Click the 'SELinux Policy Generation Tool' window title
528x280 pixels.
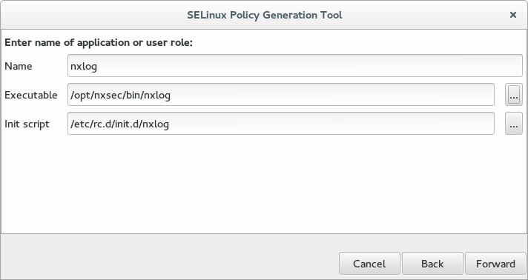click(x=264, y=15)
